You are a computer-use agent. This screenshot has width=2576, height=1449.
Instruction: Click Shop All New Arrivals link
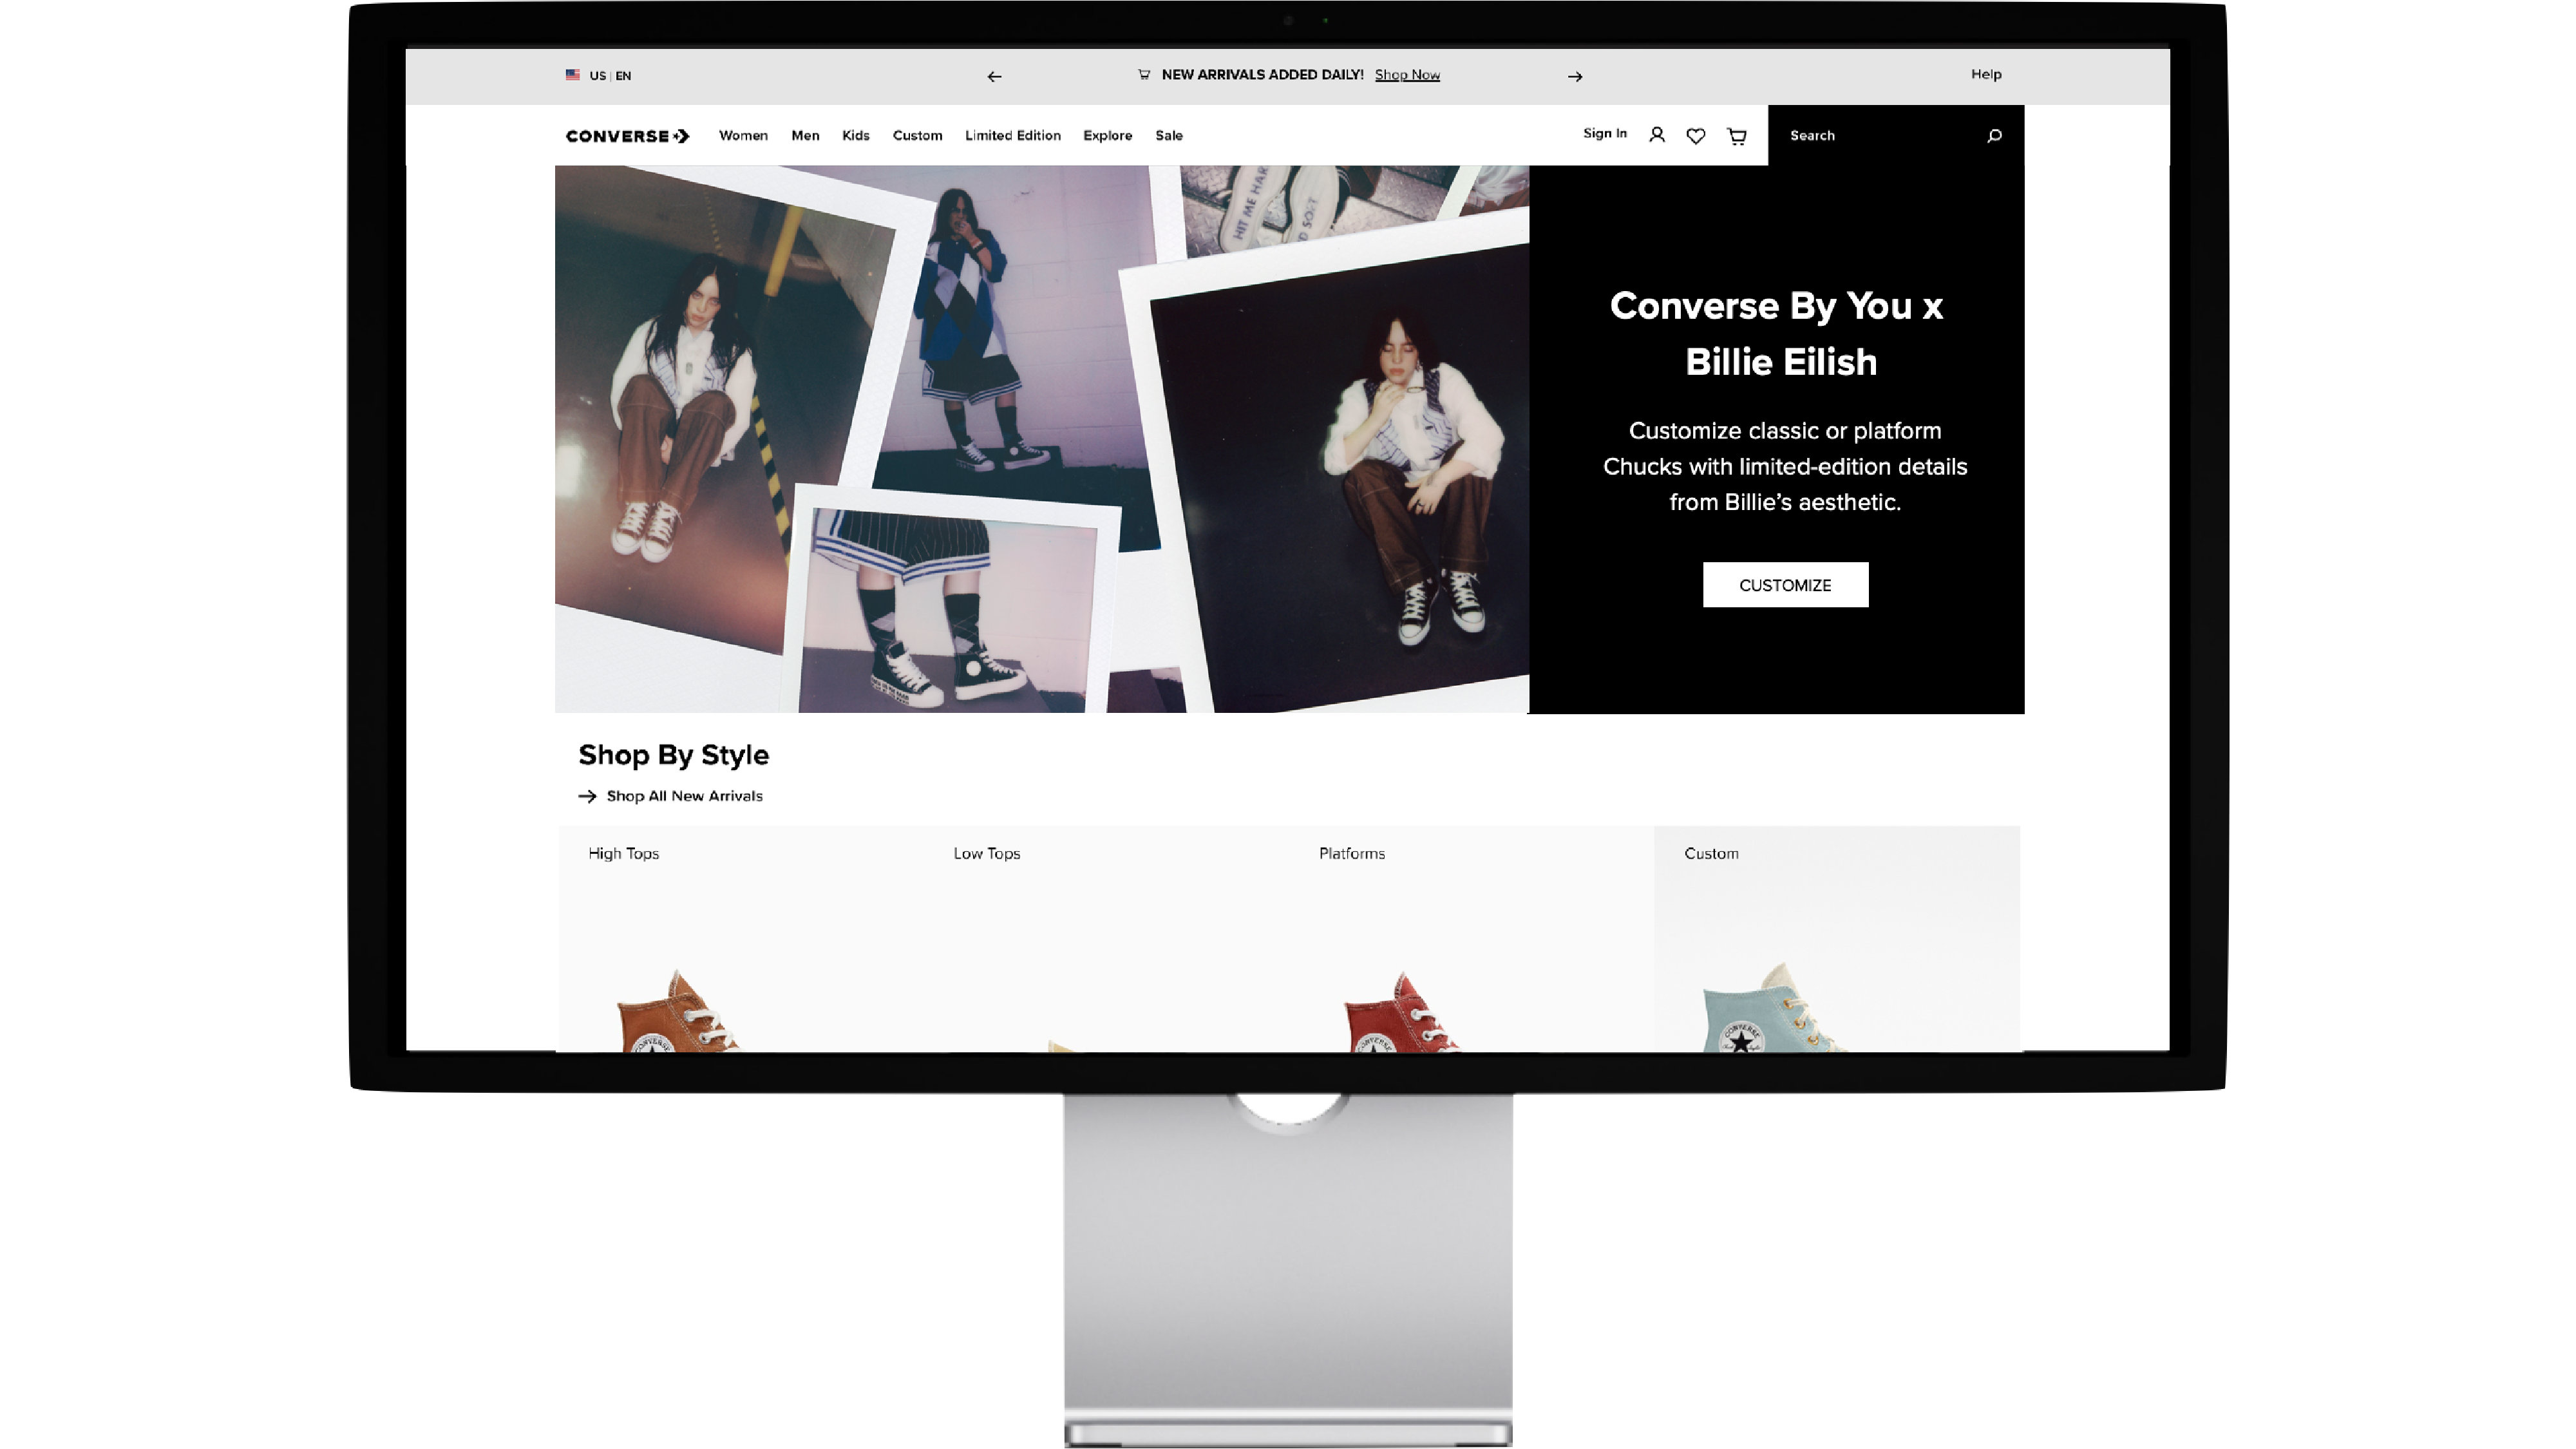coord(684,796)
